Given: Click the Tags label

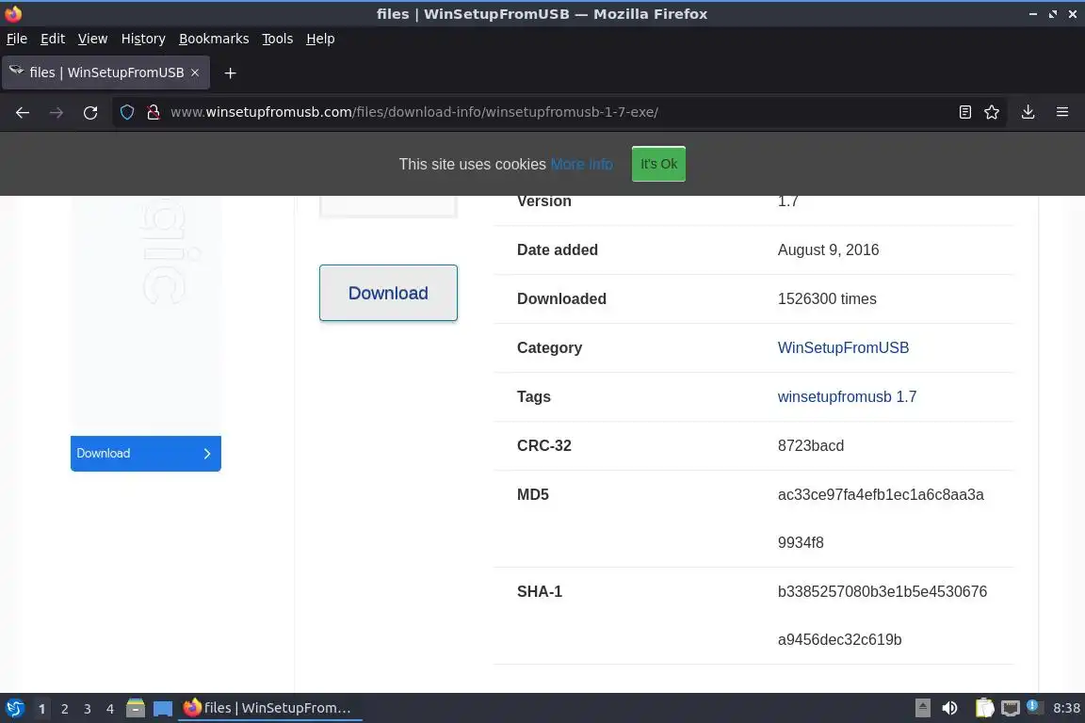Looking at the screenshot, I should [533, 397].
